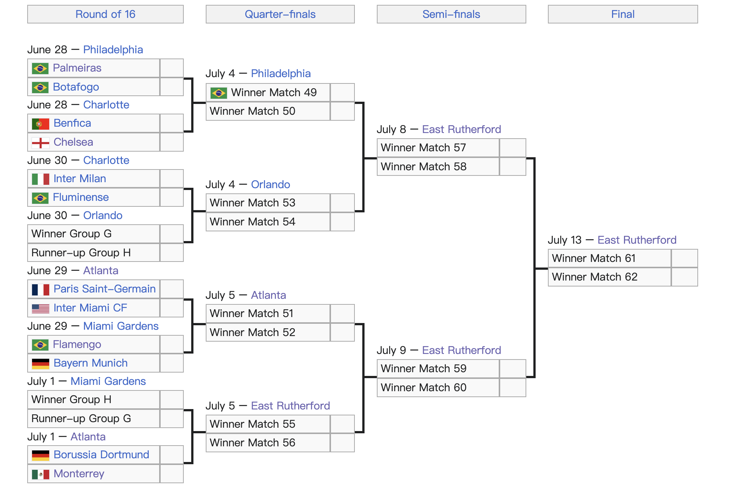Click the Portugal flag beside Benfica
738x497 pixels.
[41, 124]
